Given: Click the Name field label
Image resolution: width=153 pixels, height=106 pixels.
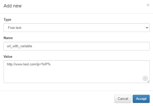Looking at the screenshot, I should pos(8,38).
